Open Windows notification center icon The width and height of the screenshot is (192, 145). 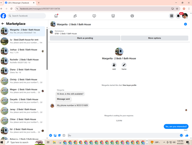(188, 142)
